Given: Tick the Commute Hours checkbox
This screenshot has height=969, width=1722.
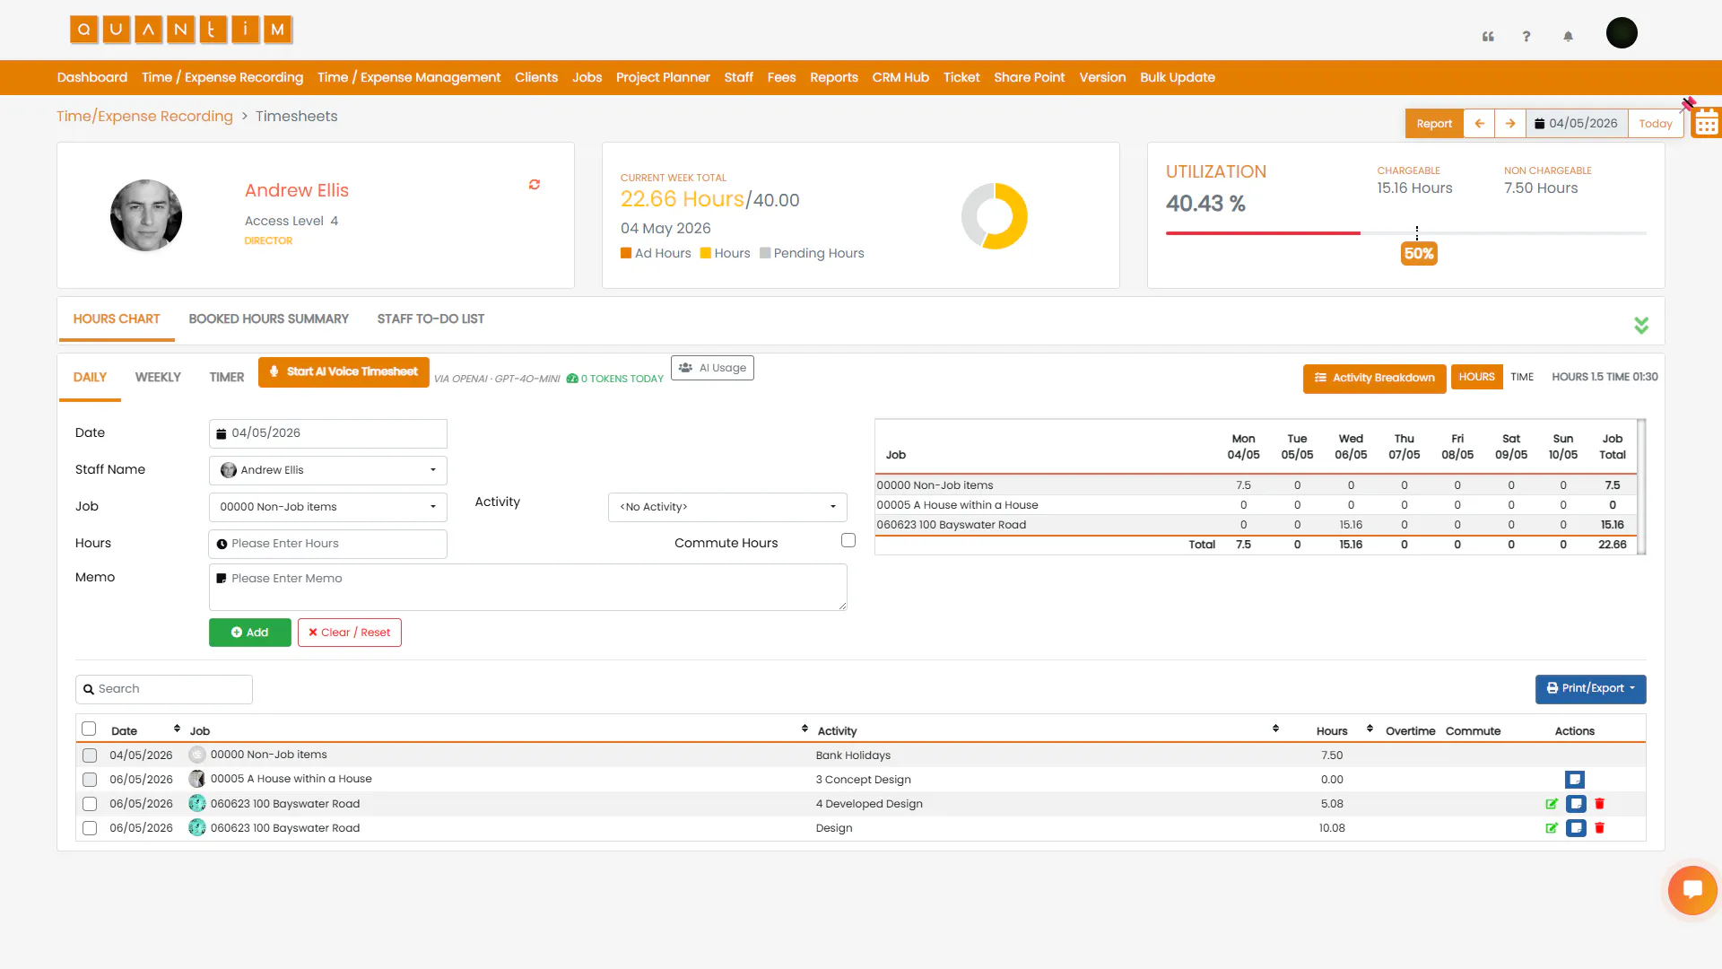Looking at the screenshot, I should (x=848, y=540).
